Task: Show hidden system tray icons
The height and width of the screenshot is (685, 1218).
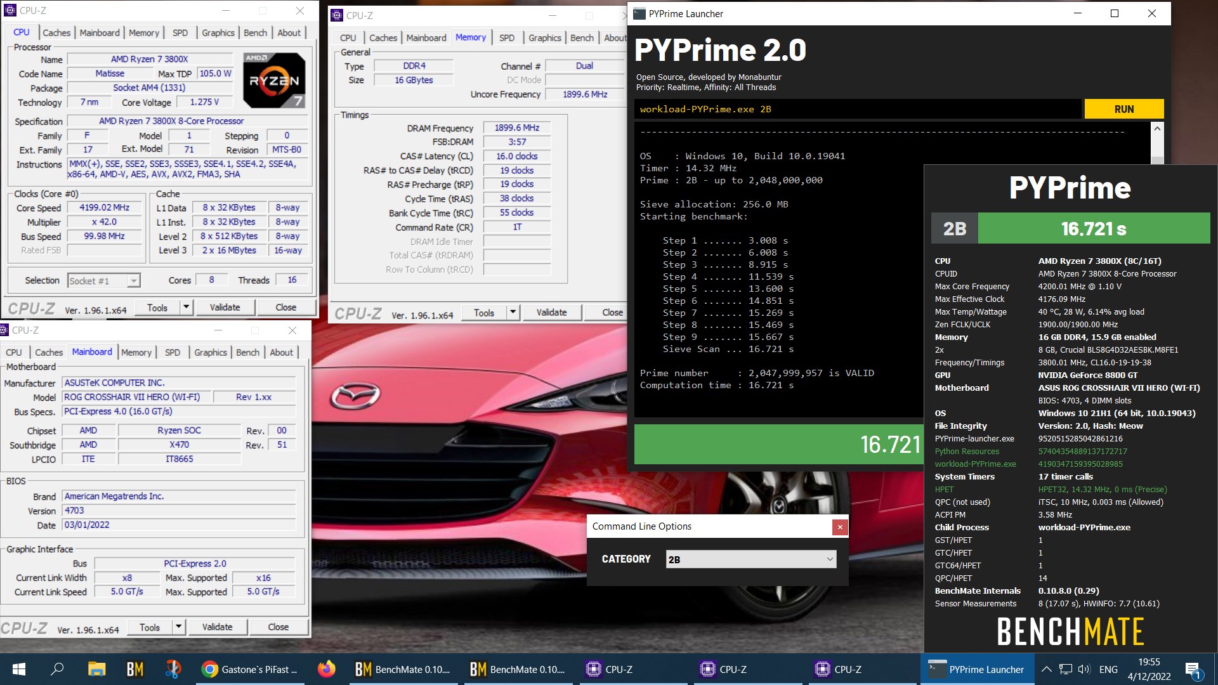Action: pyautogui.click(x=1047, y=669)
